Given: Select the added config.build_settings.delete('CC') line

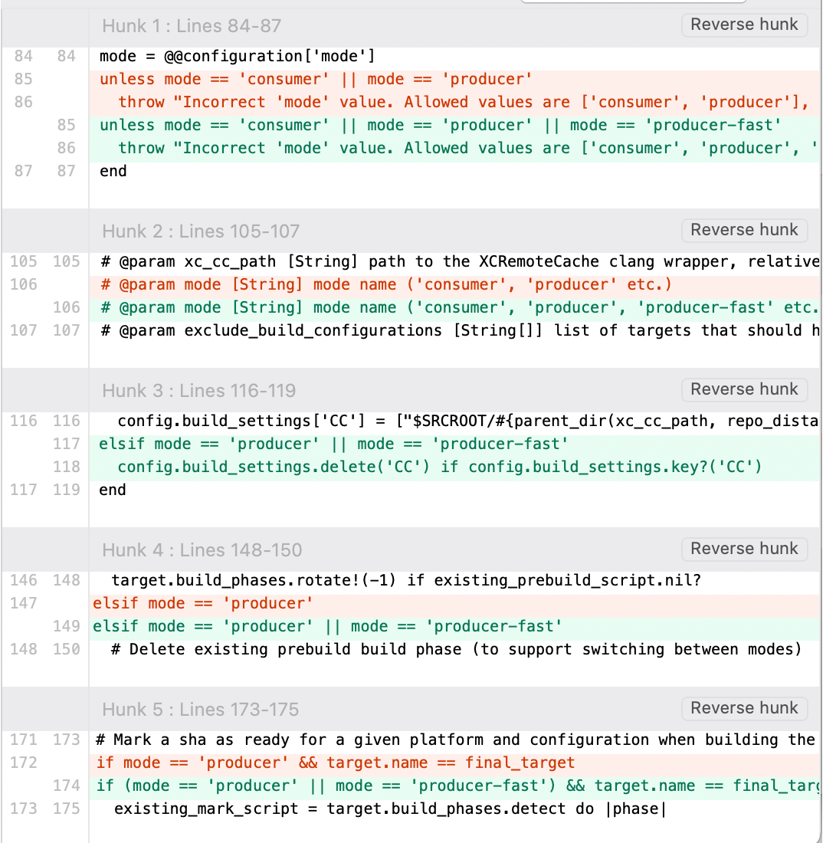Looking at the screenshot, I should [439, 467].
